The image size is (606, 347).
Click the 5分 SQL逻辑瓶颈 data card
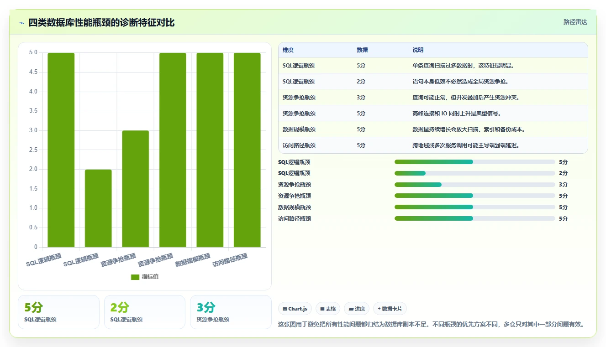pyautogui.click(x=58, y=312)
